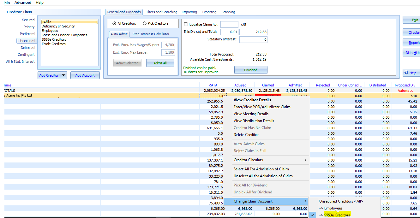Select Delete Creditor from context menu
The height and width of the screenshot is (218, 420).
[x=246, y=135]
